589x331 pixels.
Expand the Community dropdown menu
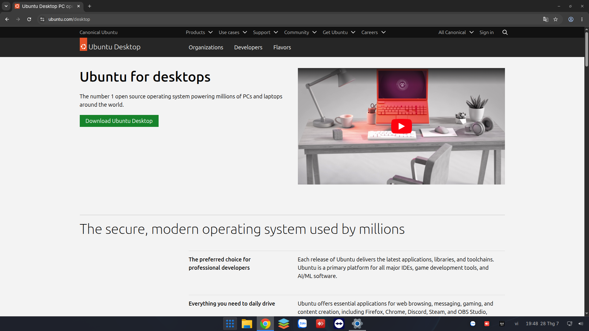pyautogui.click(x=300, y=32)
